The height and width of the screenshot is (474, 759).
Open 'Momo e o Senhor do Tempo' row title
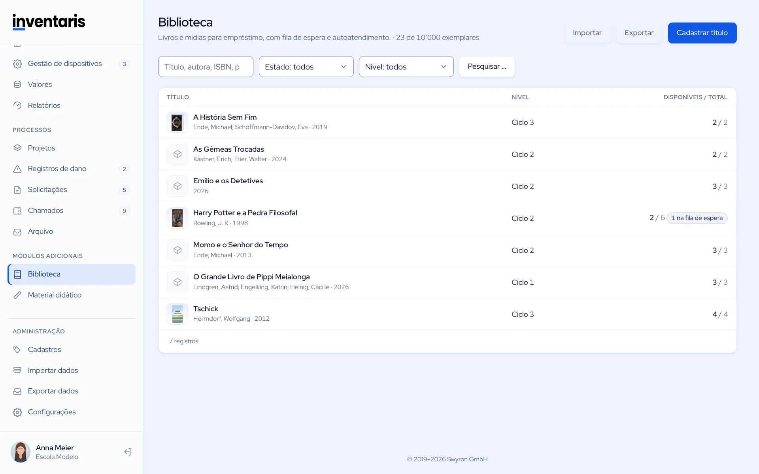240,245
